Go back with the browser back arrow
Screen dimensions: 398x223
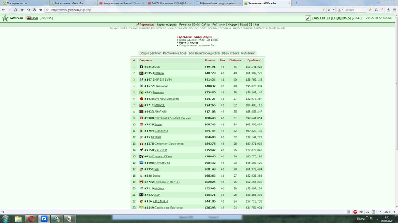tap(3, 10)
